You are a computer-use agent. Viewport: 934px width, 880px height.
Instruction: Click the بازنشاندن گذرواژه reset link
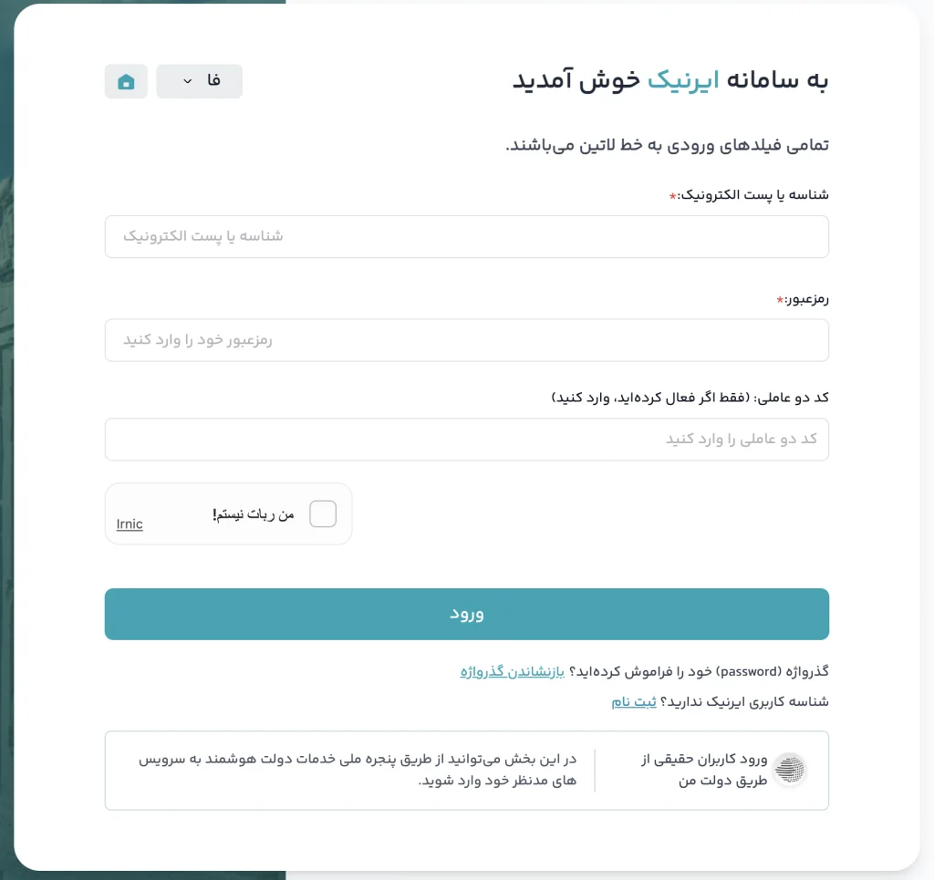point(513,672)
